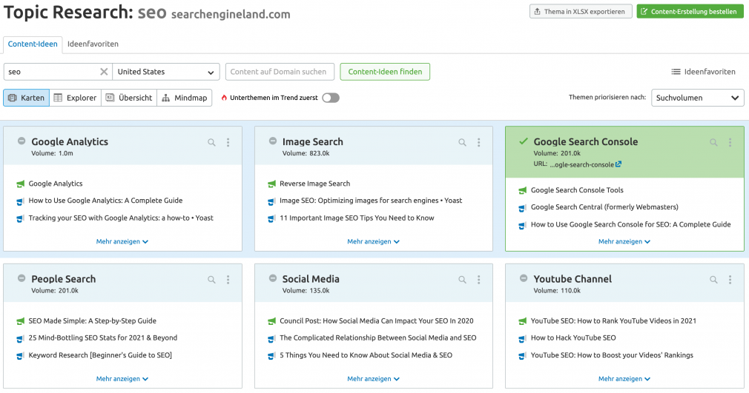Expand Mehr anzeigen in People Search card
This screenshot has height=393, width=749.
coord(122,379)
